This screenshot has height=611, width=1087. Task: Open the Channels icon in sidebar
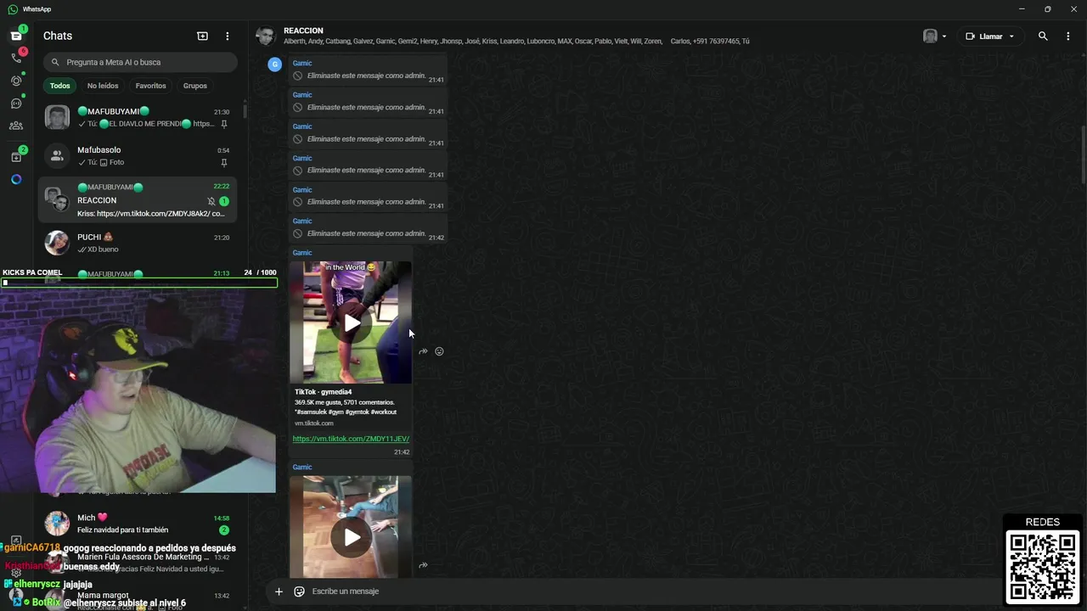point(16,104)
